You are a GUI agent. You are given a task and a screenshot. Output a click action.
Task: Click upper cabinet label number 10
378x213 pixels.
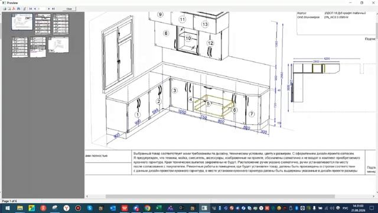click(x=188, y=38)
